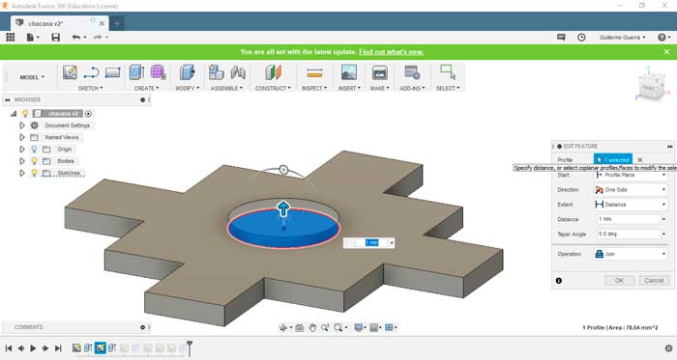
Task: Click the Pan hand icon in navigation bar
Action: (x=312, y=328)
